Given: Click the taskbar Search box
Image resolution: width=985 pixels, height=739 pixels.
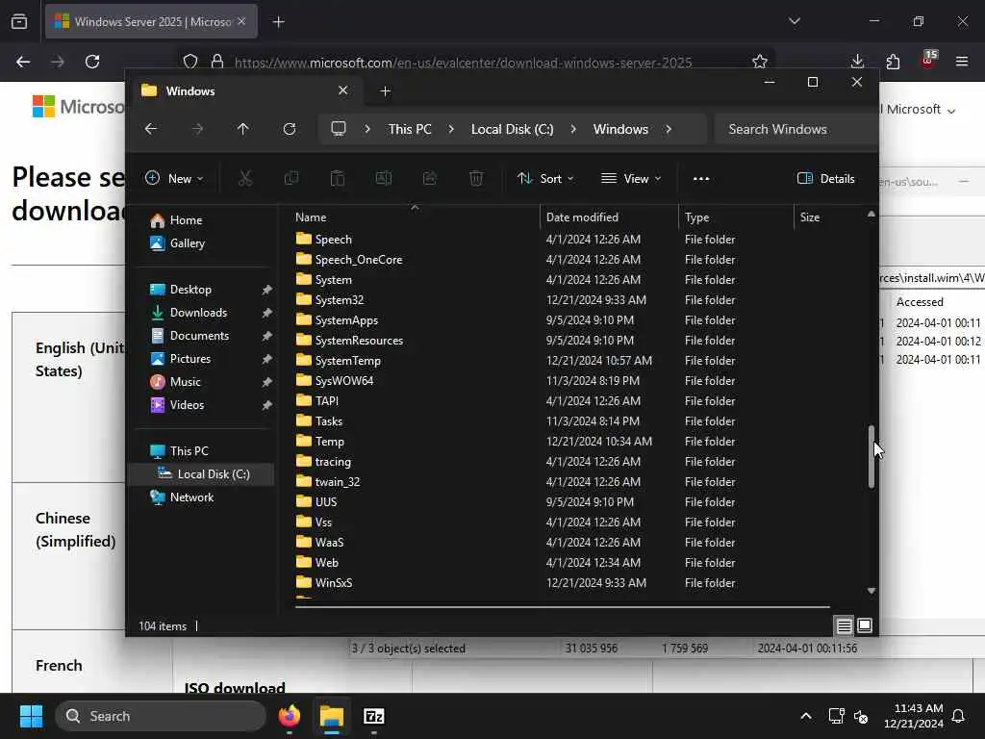Looking at the screenshot, I should click(161, 716).
